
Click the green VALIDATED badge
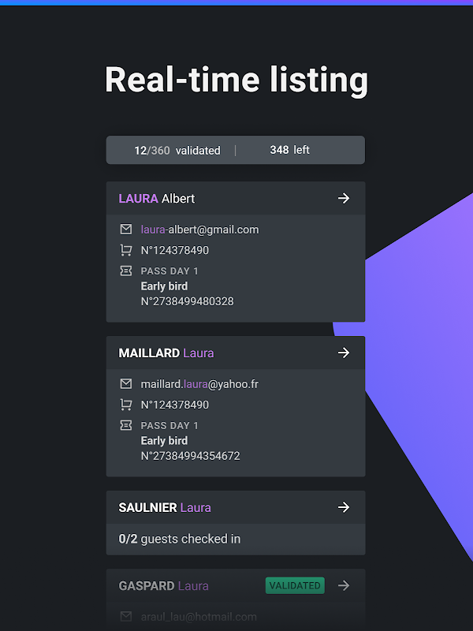point(295,586)
